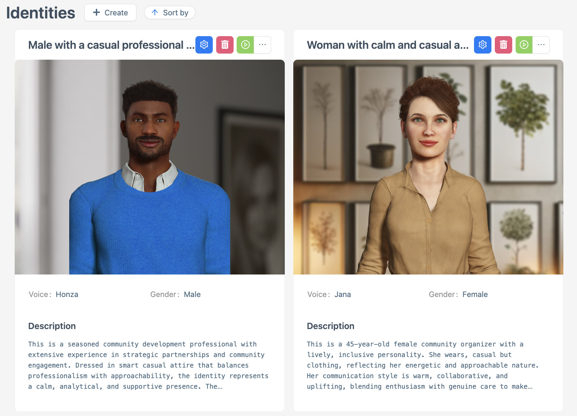Click the voice name Honza
The width and height of the screenshot is (577, 416).
click(x=67, y=294)
